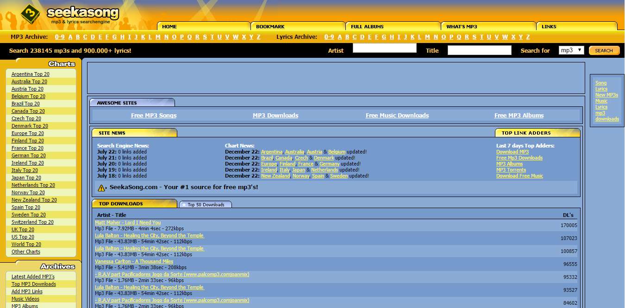Open the Denmark Top 20 chart
Viewport: 625px width, 308px height.
click(x=30, y=126)
